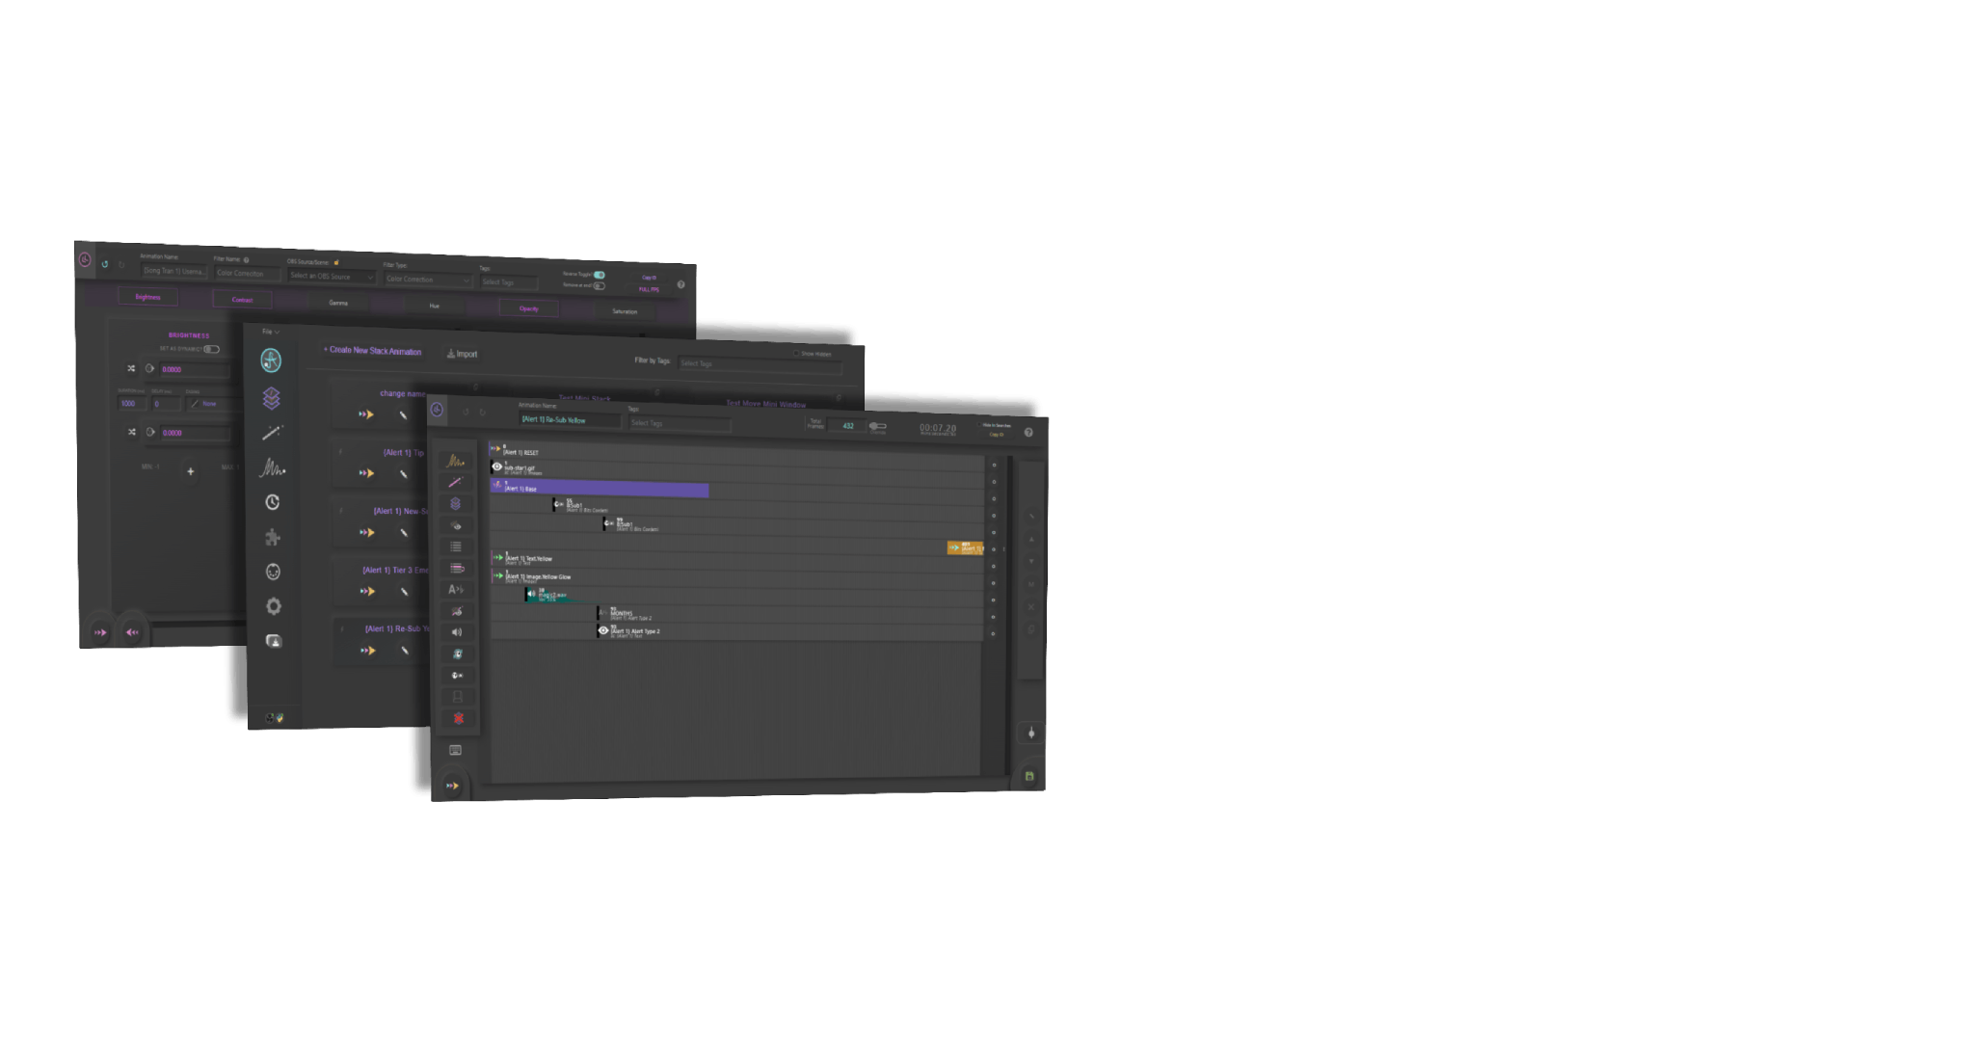
Task: Check the Show Hidden checkbox
Action: click(796, 353)
